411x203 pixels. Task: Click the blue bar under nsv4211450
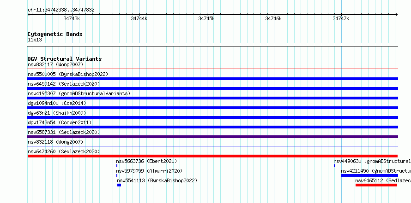369,175
